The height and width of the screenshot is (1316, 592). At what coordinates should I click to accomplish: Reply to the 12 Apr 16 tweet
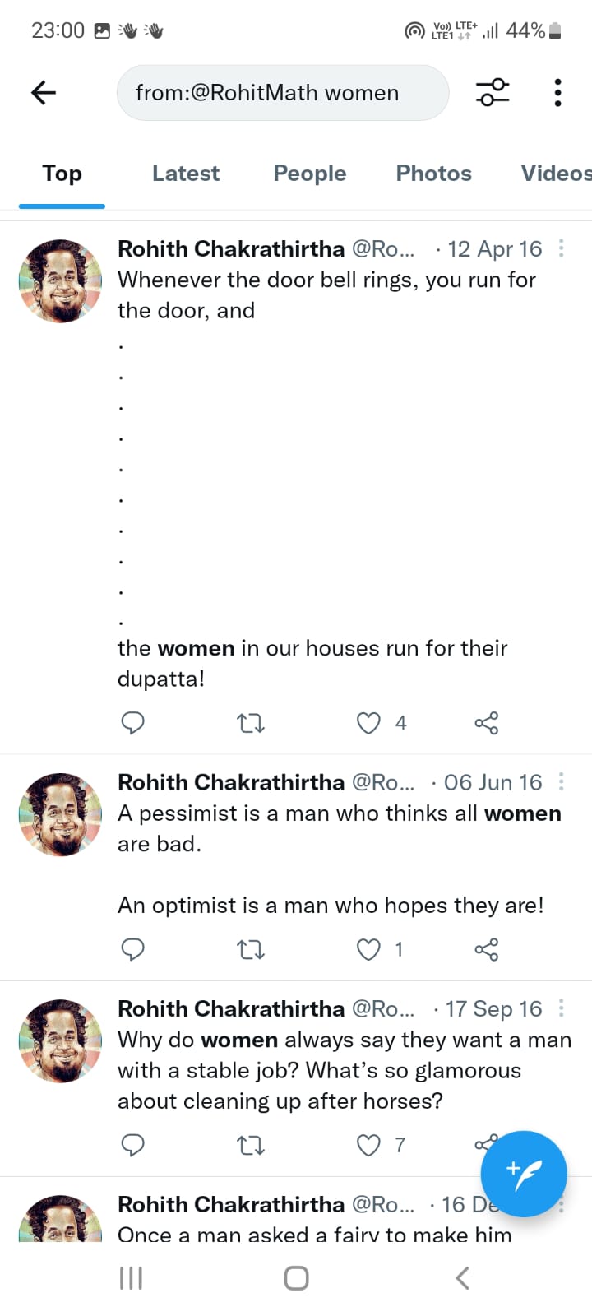[x=132, y=723]
